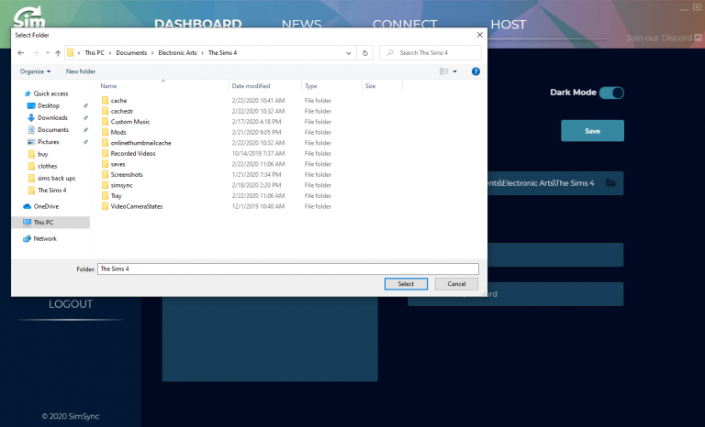Open recent locations dropdown beside forward arrow

(x=47, y=53)
